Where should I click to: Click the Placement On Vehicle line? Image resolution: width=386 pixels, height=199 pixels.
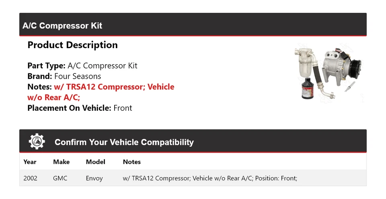click(x=80, y=108)
